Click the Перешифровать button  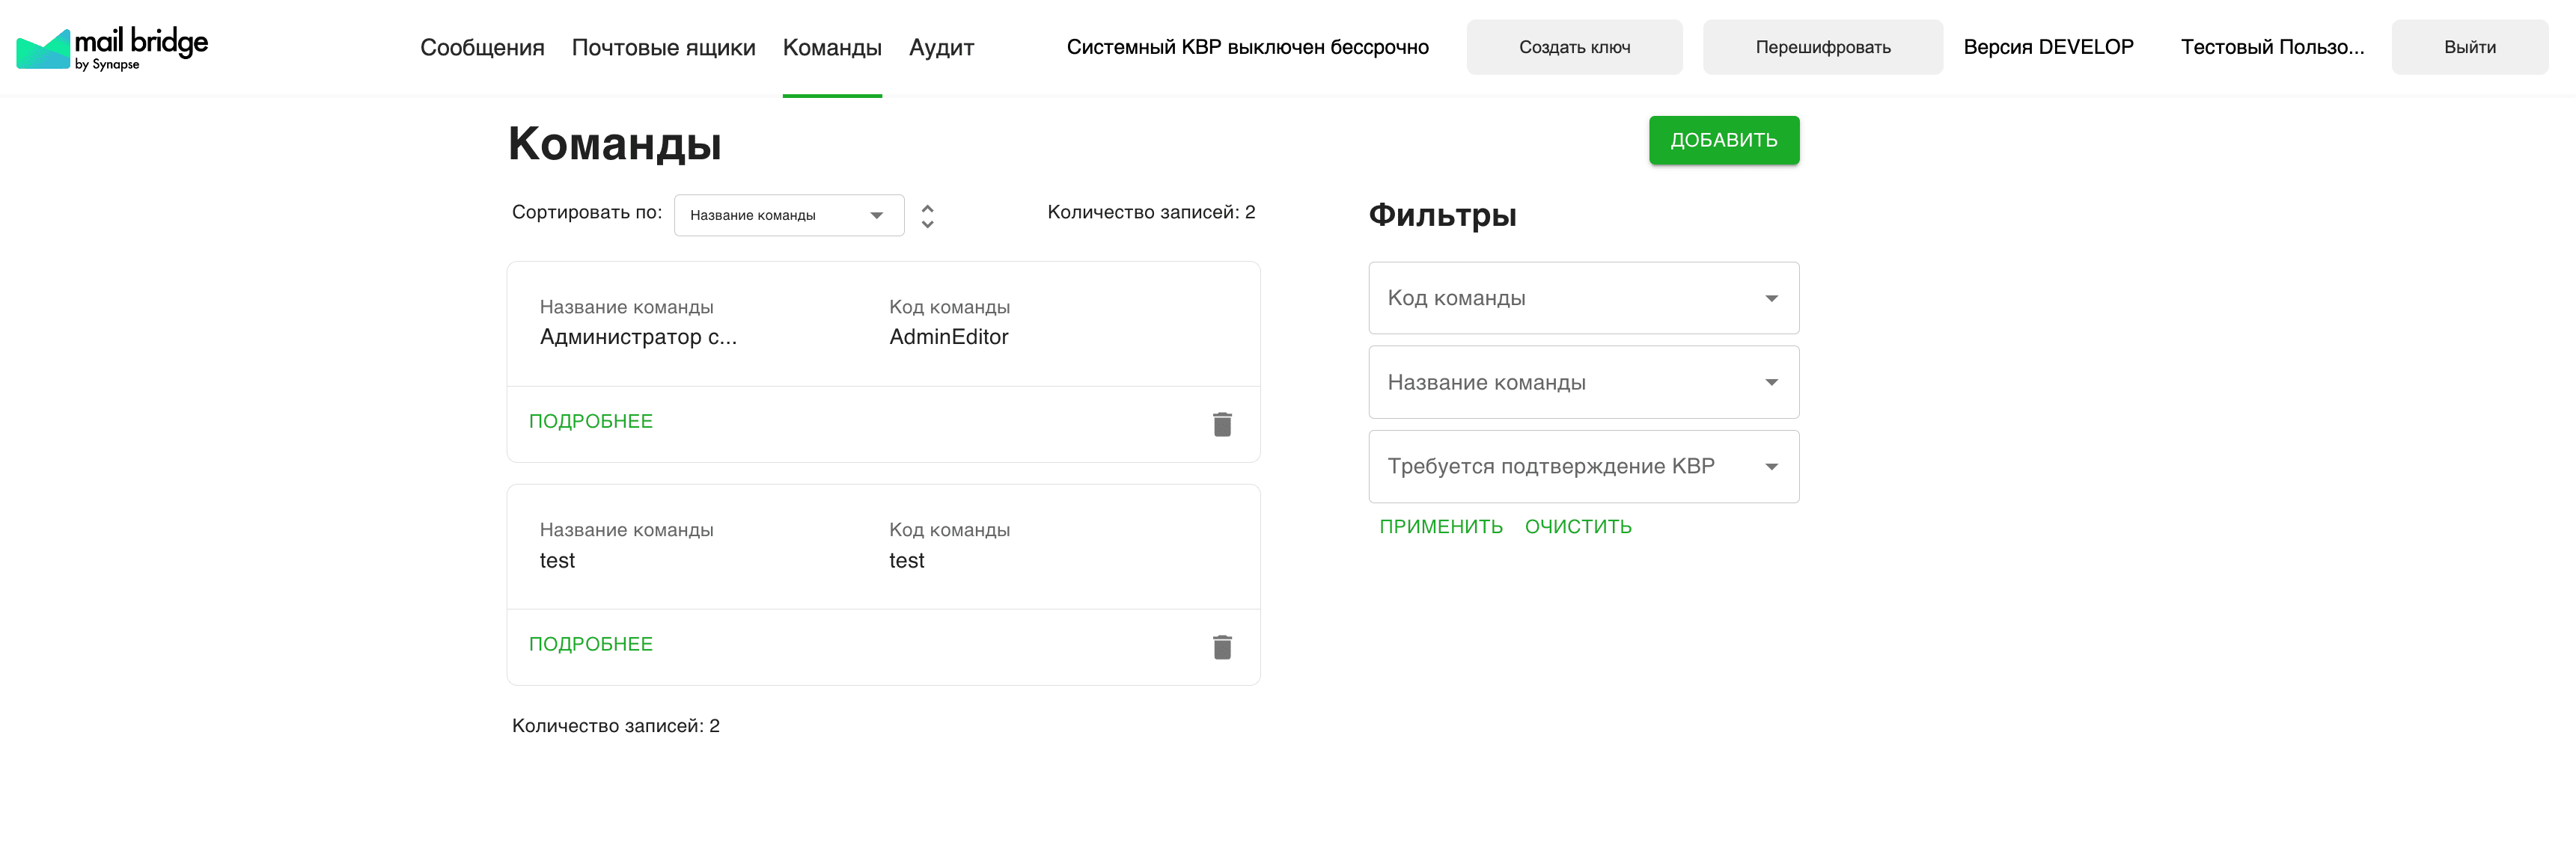tap(1822, 47)
